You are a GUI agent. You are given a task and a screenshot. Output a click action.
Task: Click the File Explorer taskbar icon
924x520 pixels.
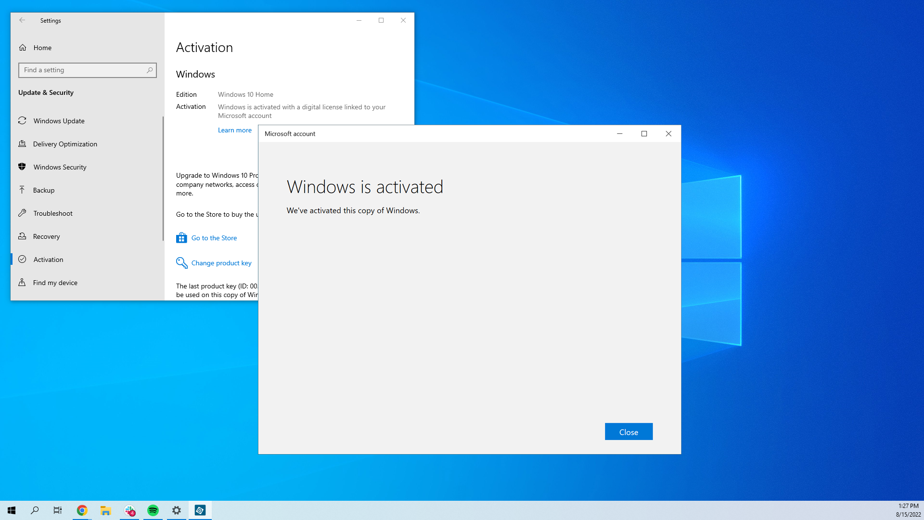[x=105, y=510]
